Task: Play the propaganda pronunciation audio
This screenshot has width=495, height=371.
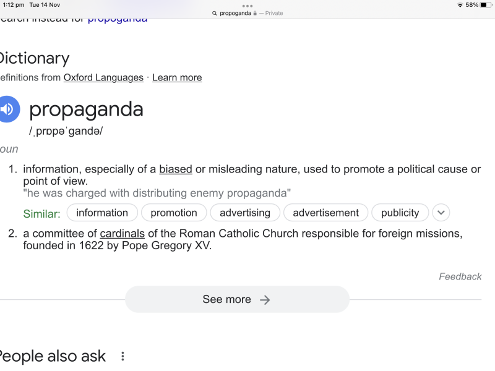Action: click(8, 109)
